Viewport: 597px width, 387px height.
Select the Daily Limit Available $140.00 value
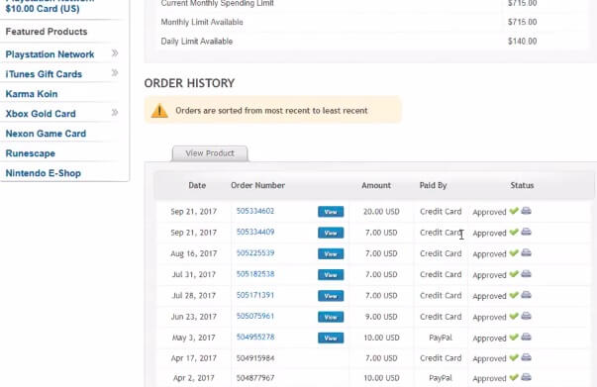(x=522, y=42)
